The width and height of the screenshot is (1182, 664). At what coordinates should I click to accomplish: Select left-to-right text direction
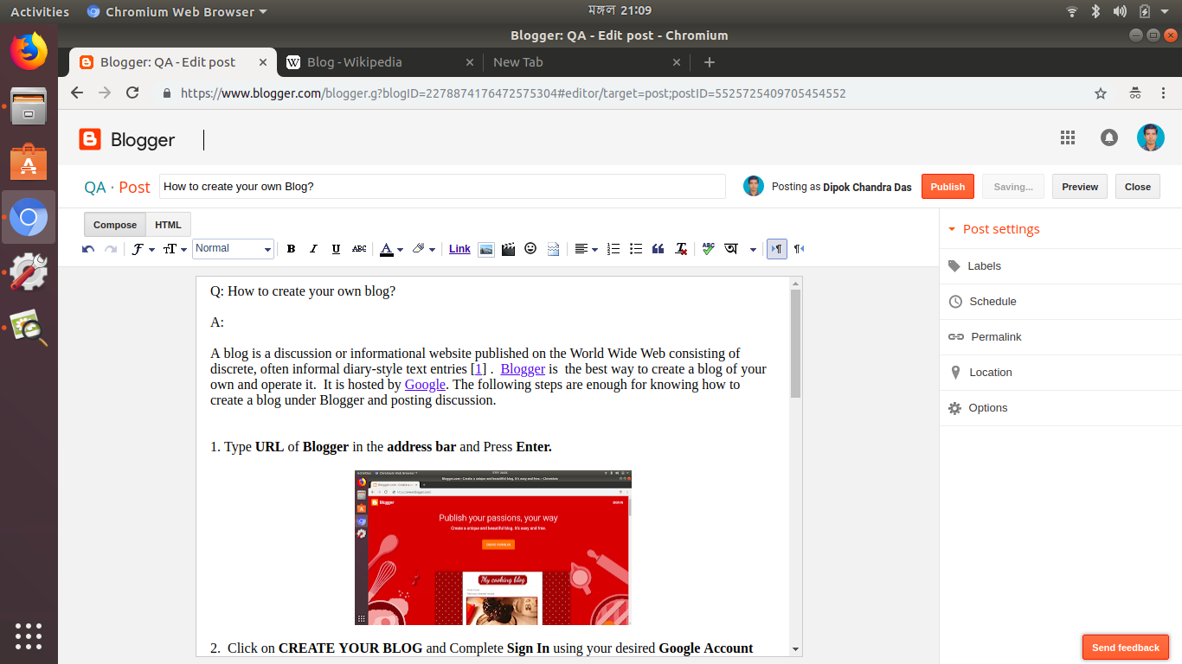click(x=777, y=249)
